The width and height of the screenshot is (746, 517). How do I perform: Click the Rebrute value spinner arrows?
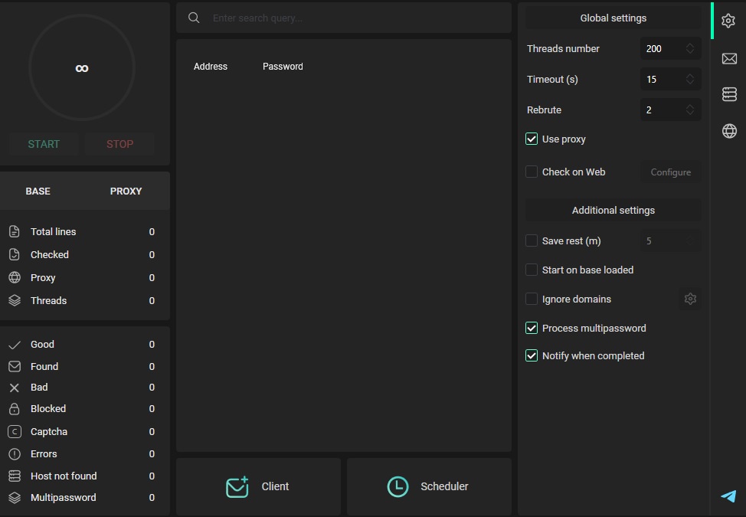click(x=690, y=110)
